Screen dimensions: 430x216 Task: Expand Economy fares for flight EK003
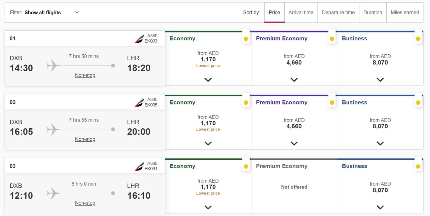point(208,80)
